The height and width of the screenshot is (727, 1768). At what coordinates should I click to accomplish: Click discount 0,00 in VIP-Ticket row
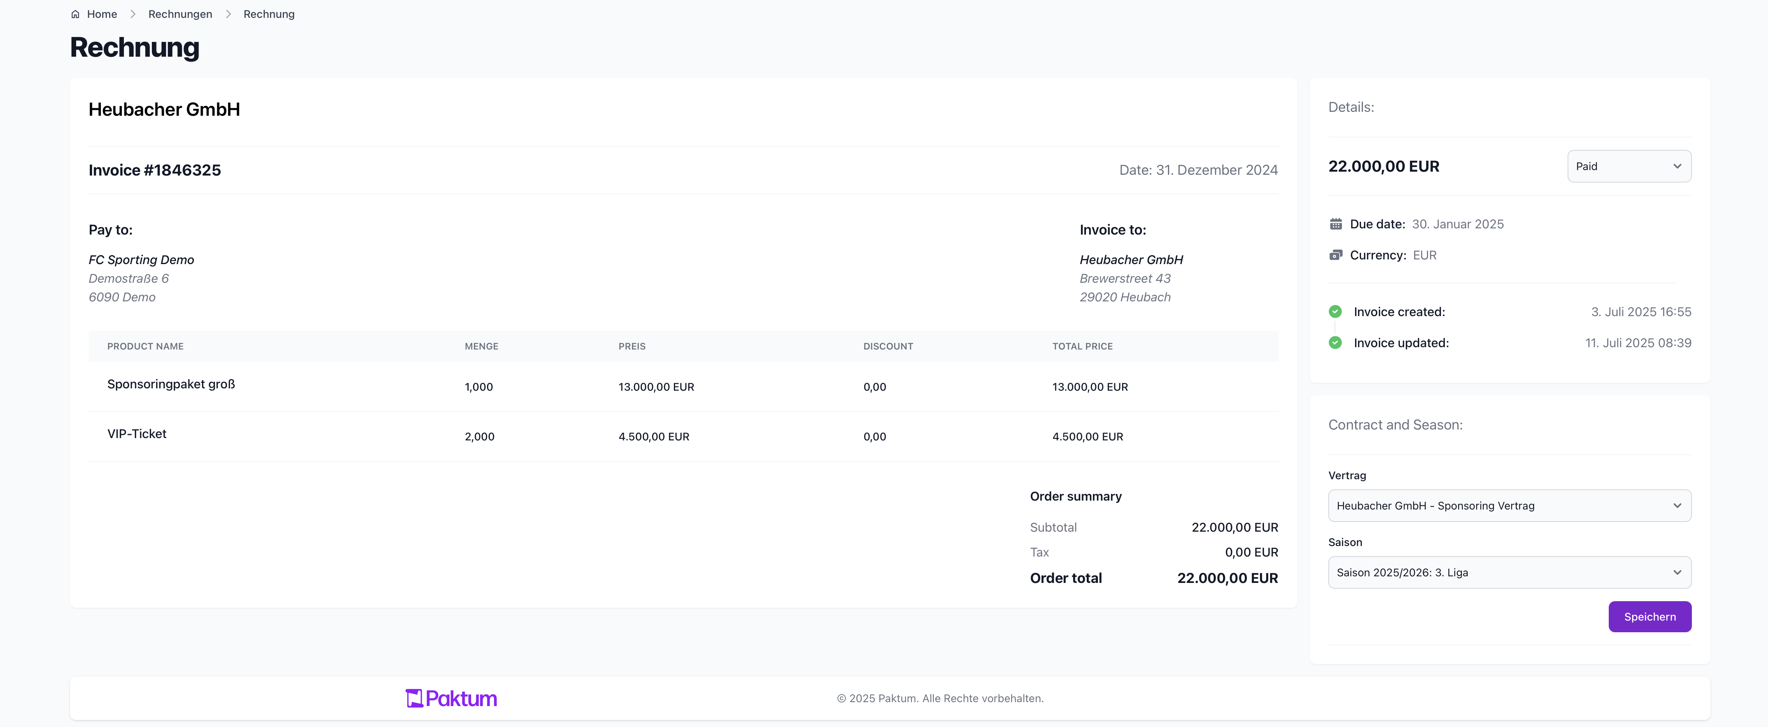[874, 437]
